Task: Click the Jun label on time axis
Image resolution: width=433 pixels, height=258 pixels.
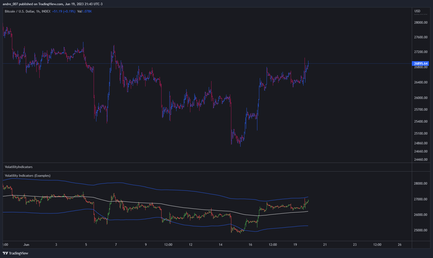Action: [x=26, y=245]
